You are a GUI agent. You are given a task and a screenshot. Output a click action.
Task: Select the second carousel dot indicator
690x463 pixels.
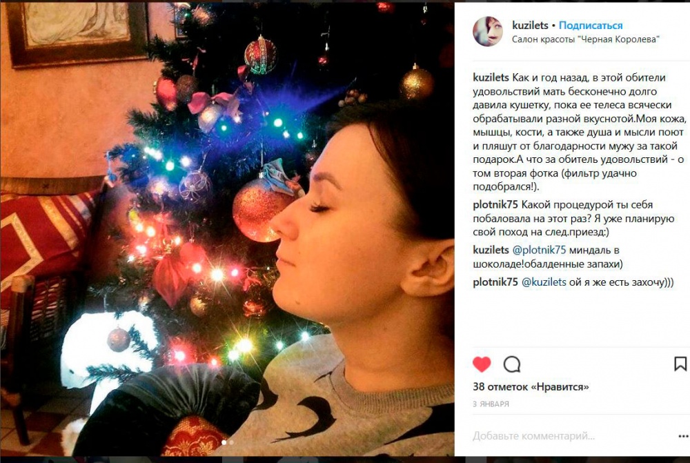(x=231, y=442)
